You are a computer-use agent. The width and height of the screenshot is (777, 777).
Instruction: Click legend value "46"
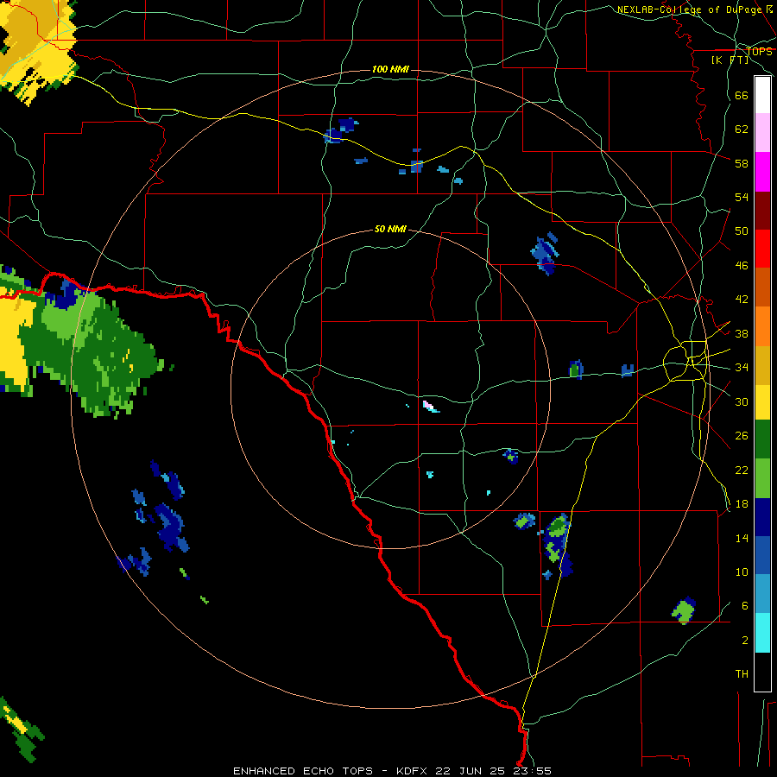742,266
